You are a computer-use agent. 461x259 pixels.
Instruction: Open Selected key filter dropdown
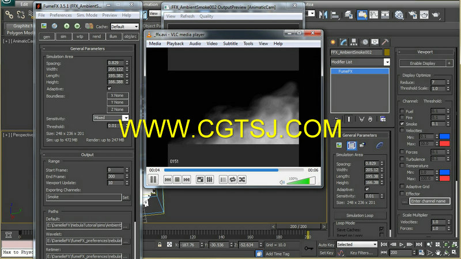point(357,244)
